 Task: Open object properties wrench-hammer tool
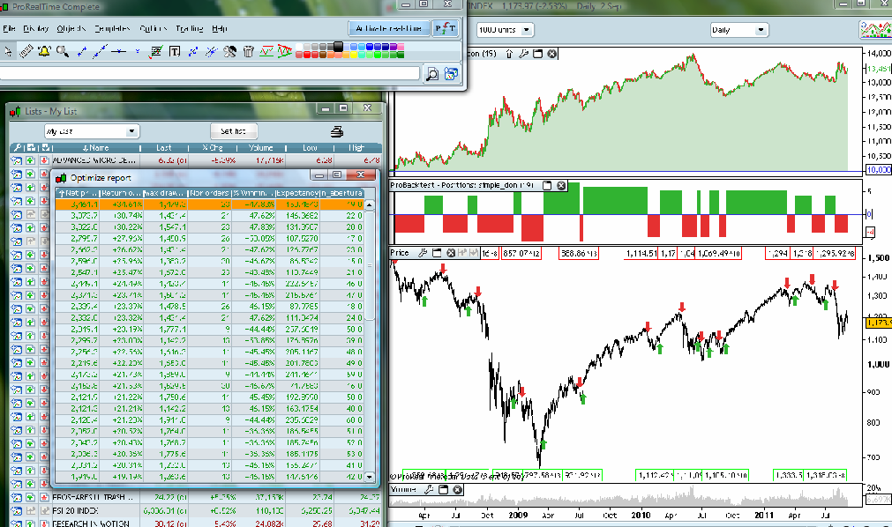tap(229, 52)
